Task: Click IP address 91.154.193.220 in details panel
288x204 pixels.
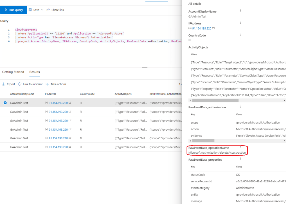Action: (202, 28)
